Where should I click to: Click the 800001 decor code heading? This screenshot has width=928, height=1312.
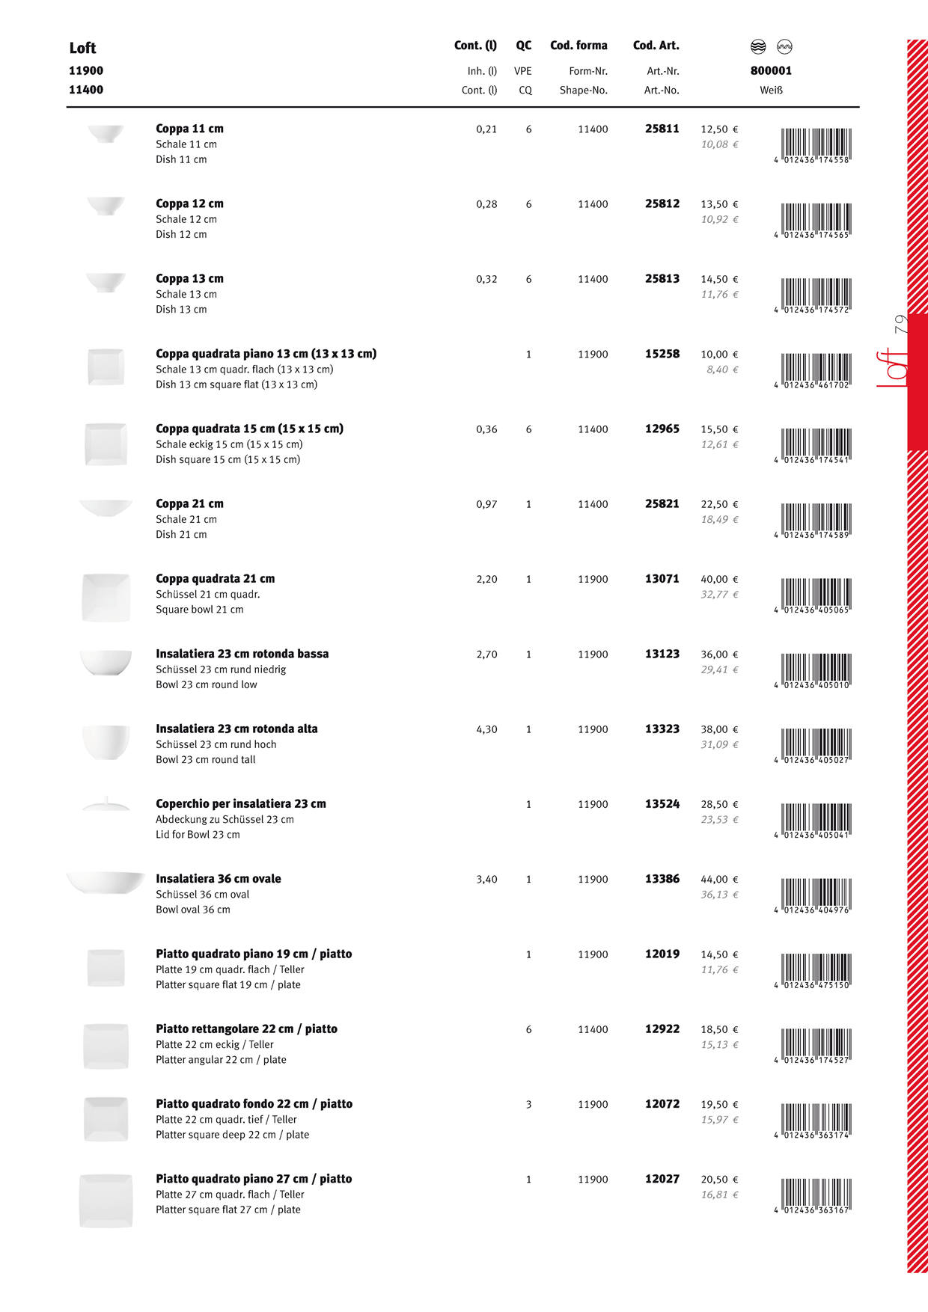[771, 71]
